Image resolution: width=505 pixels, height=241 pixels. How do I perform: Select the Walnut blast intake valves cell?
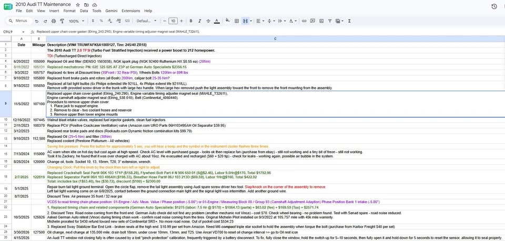click(275, 120)
